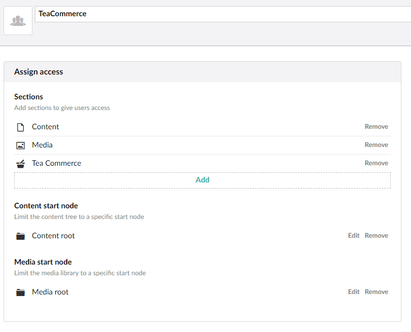Click the Assign access panel header
This screenshot has width=411, height=332.
click(202, 72)
